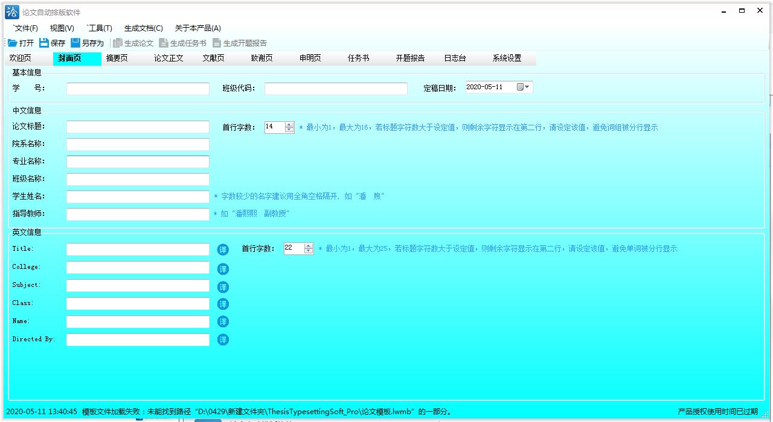773x422 pixels.
Task: Click translate icon next to Class field
Action: click(223, 304)
